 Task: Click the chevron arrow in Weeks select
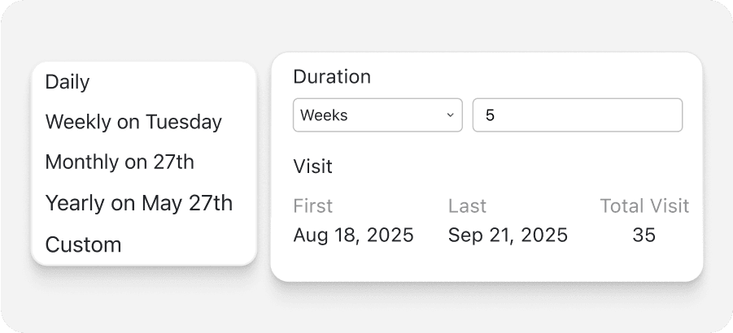[x=450, y=115]
